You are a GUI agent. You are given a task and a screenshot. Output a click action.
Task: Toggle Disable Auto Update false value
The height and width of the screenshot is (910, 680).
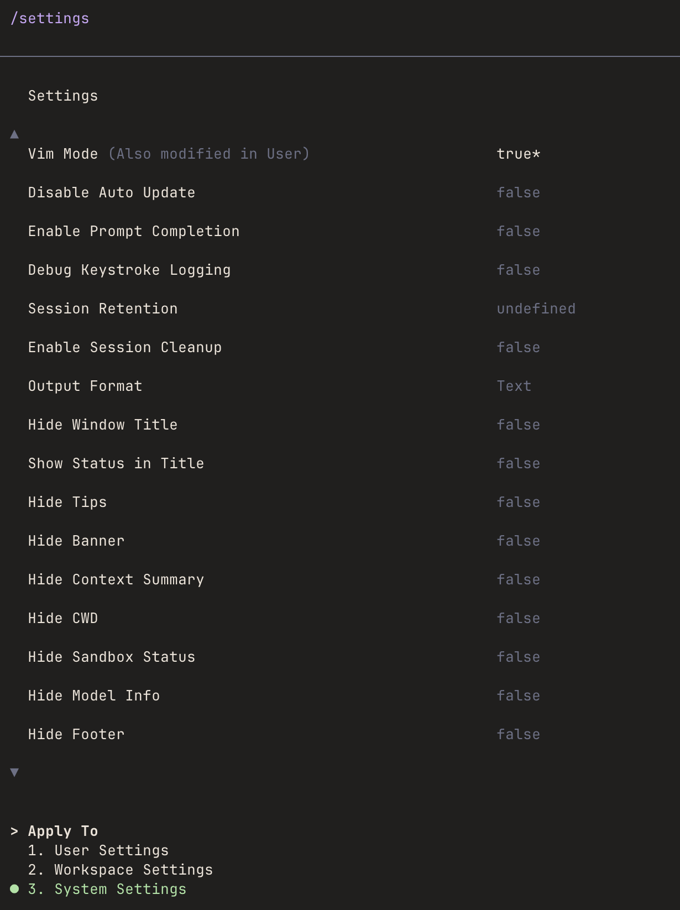[x=518, y=192]
